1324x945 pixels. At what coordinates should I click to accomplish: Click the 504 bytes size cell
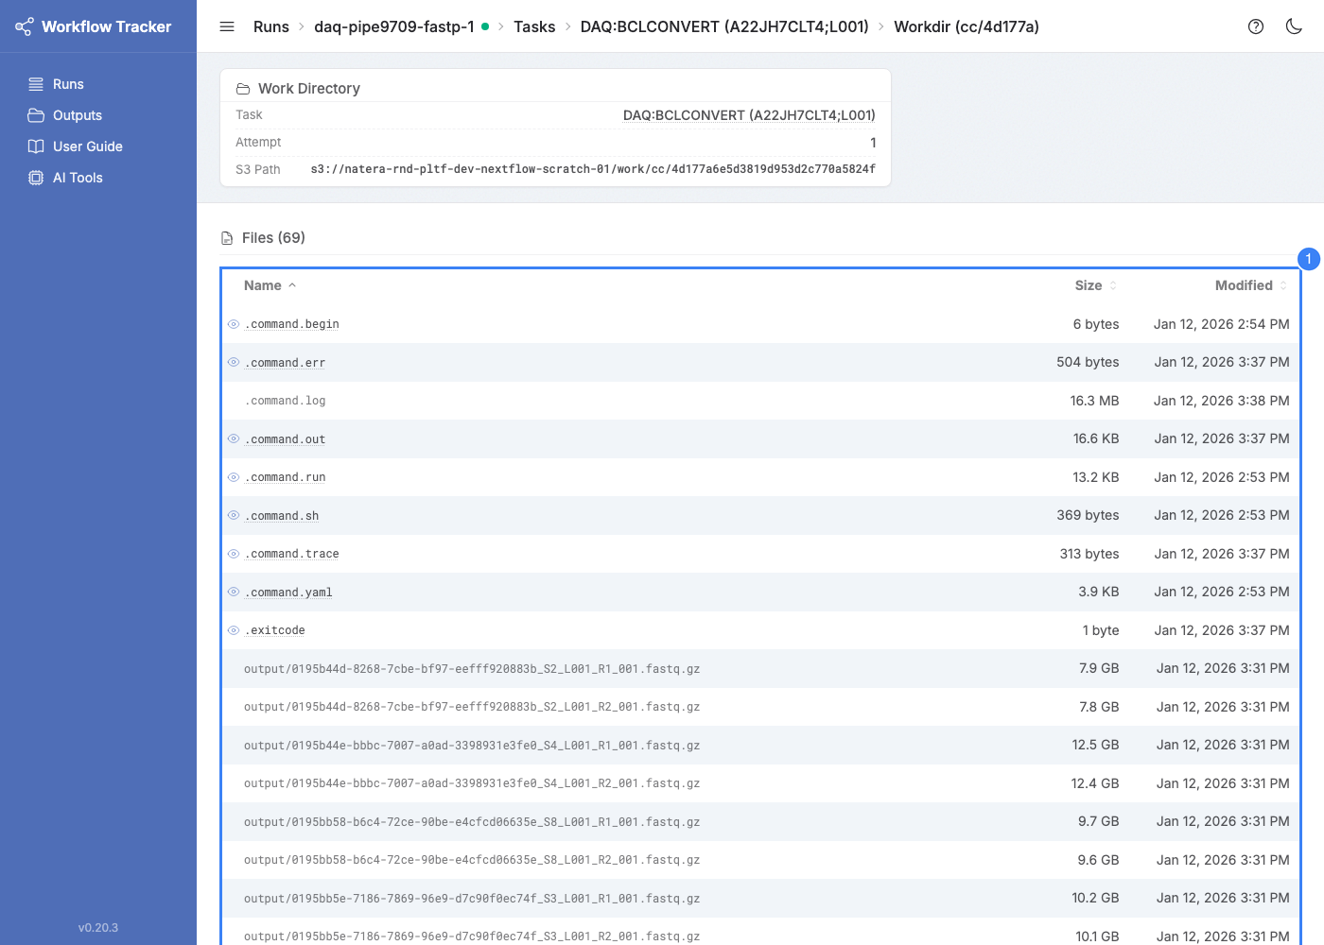(1088, 362)
